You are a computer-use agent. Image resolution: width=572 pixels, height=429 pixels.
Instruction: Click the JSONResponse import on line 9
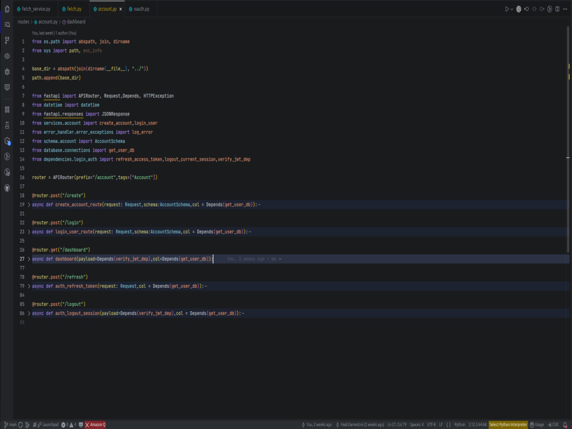(116, 114)
